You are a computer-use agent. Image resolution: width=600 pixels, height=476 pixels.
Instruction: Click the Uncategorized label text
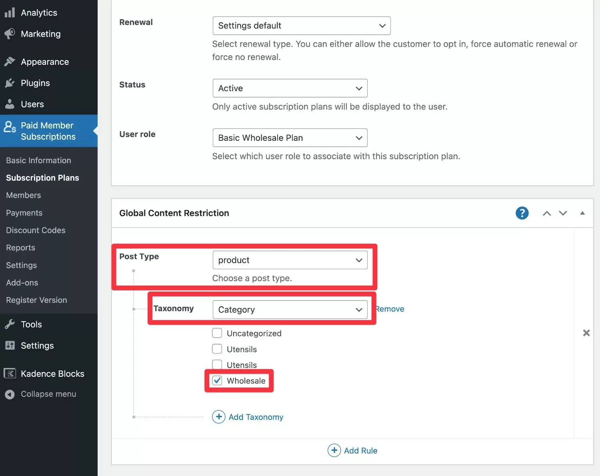coord(254,333)
